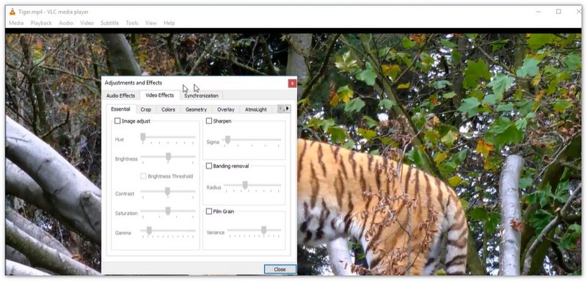Minimize the VLC media player window
The width and height of the screenshot is (587, 281).
click(x=539, y=12)
